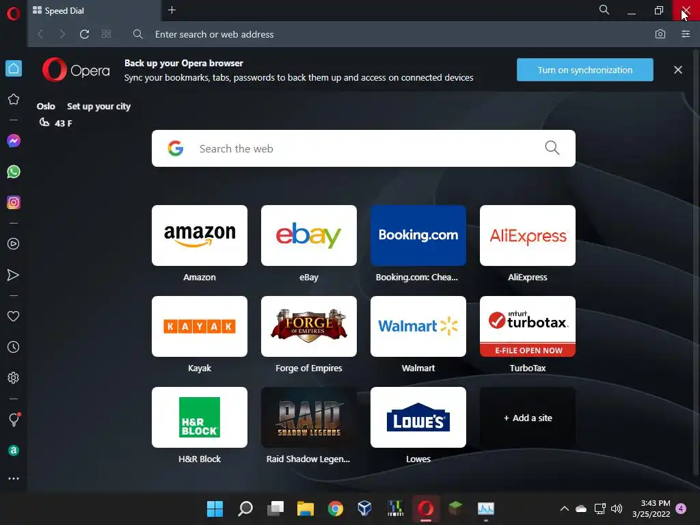Viewport: 700px width, 525px height.
Task: Open Windows taskbar search
Action: click(x=245, y=509)
